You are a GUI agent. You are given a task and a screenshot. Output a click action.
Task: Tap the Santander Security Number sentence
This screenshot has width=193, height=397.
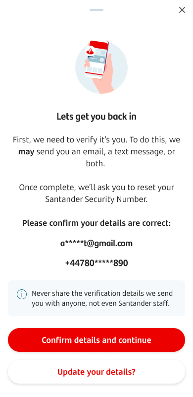96,193
